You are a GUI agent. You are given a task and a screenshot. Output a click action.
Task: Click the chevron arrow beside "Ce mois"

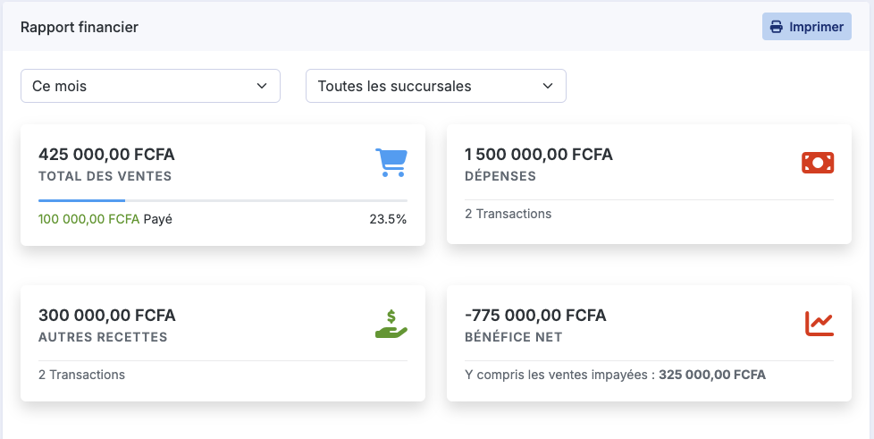[x=262, y=86]
